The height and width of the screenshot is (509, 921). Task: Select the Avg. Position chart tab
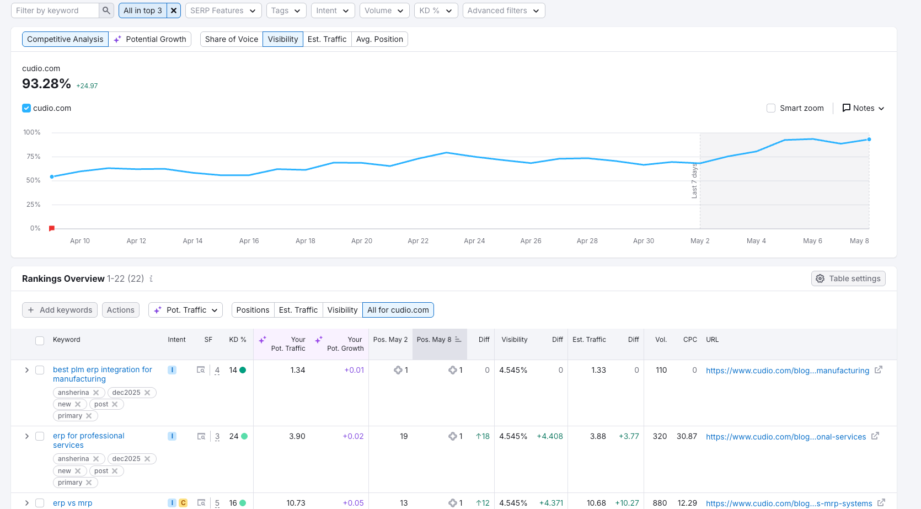[379, 39]
